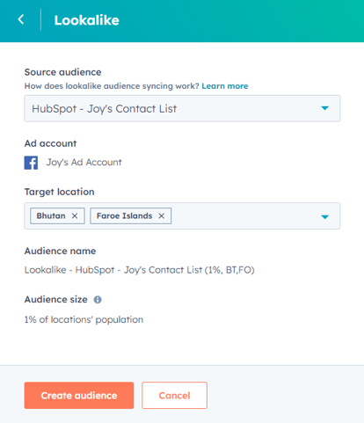364x423 pixels.
Task: Click '1% of locations' population' text
Action: [84, 319]
